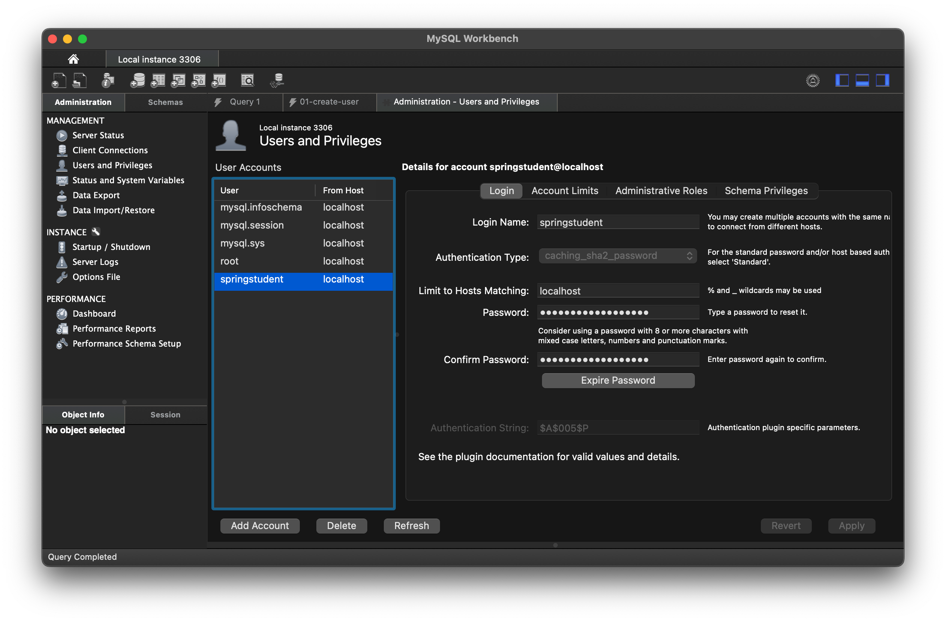Switch to the Schemas sidebar tab
946x622 pixels.
click(x=165, y=102)
